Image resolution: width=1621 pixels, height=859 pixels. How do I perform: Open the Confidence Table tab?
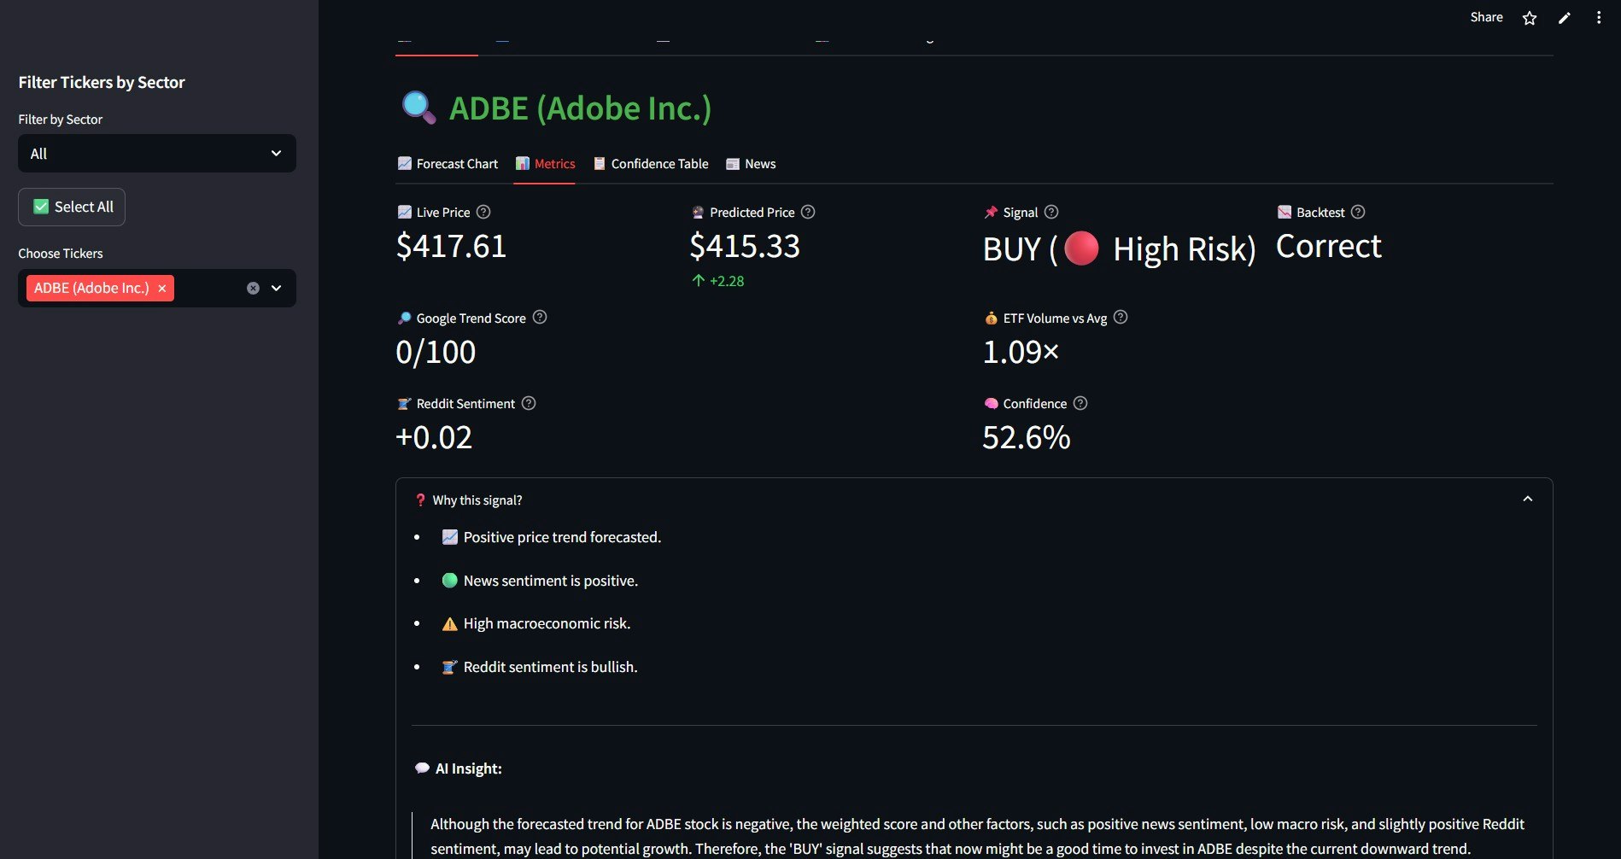(651, 164)
